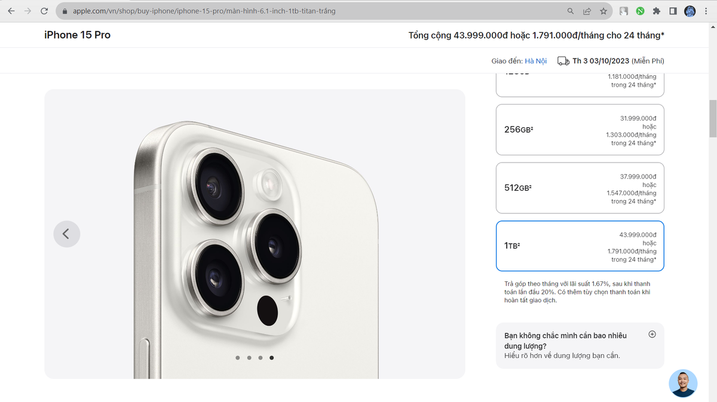
Task: Select the 256GB storage option
Action: coord(580,130)
